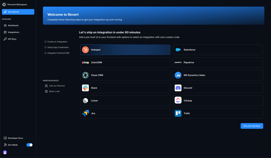Click the Integrate Frontend SDK step label

tap(58, 53)
